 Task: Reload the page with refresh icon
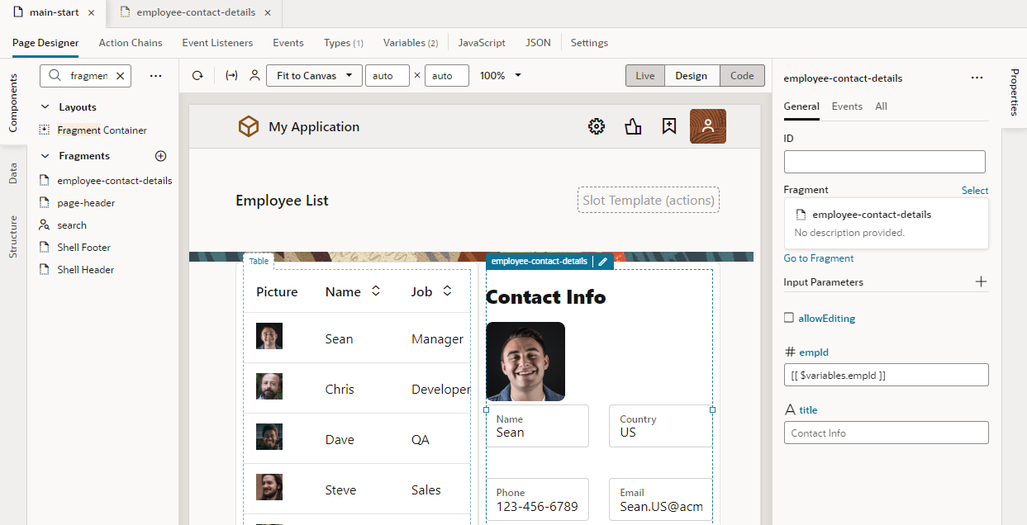tap(197, 76)
